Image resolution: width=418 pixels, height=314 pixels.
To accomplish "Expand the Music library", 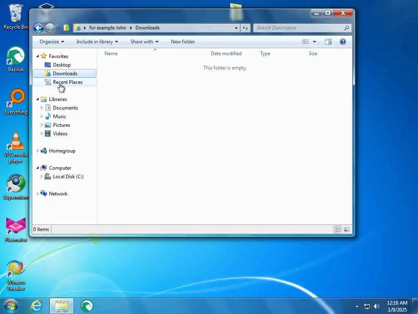I will coord(42,116).
